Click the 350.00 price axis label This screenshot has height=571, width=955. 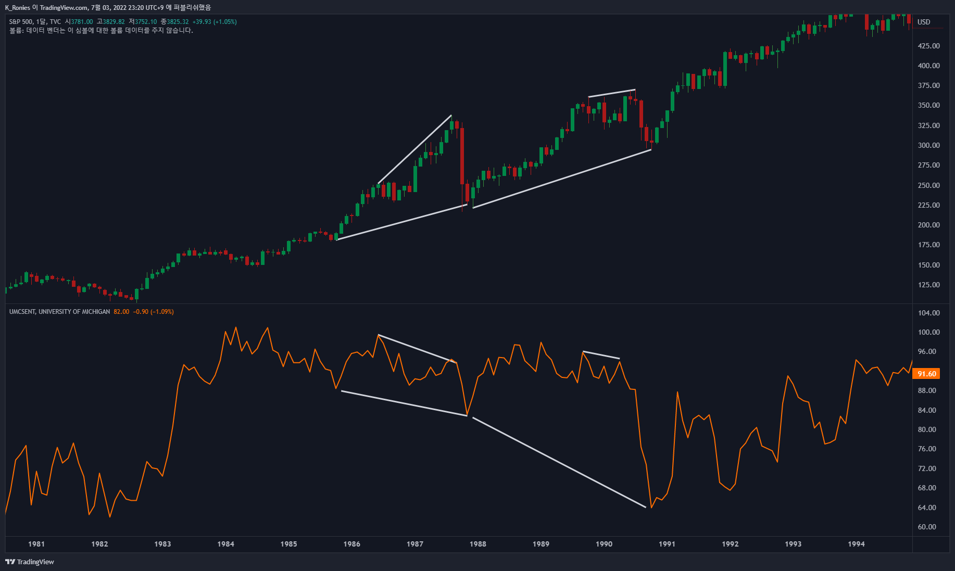928,105
